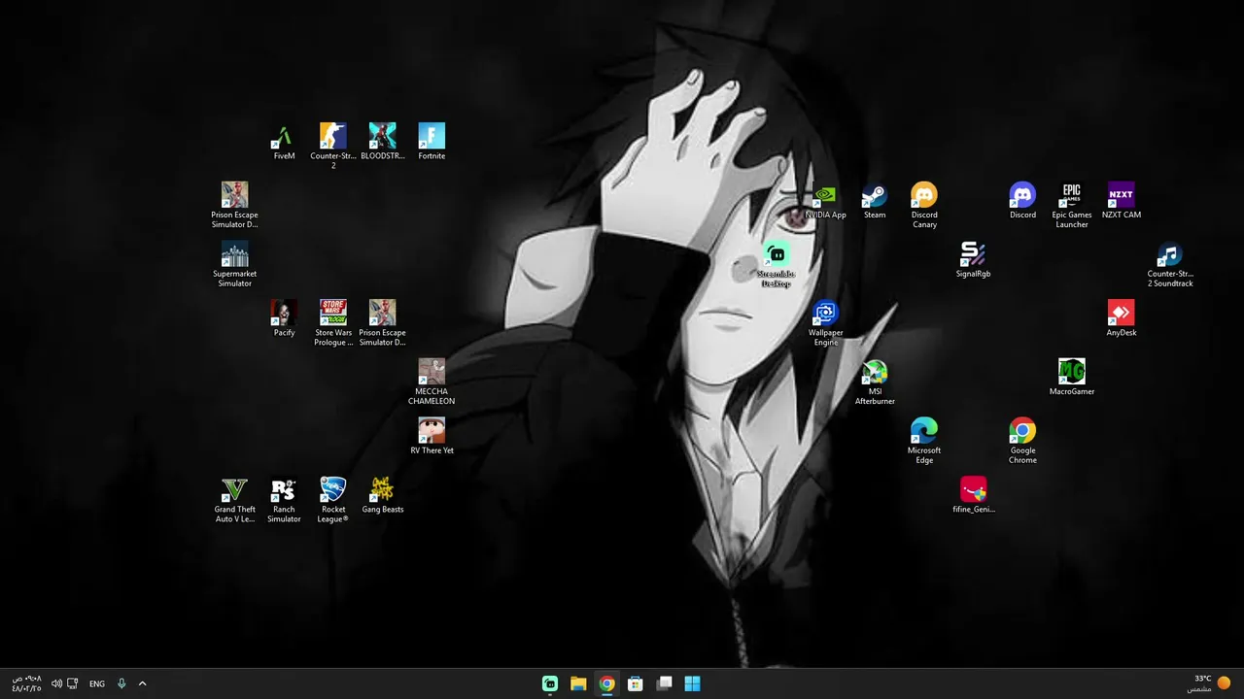Viewport: 1244px width, 699px height.
Task: Open the volume speaker tray icon
Action: (56, 683)
